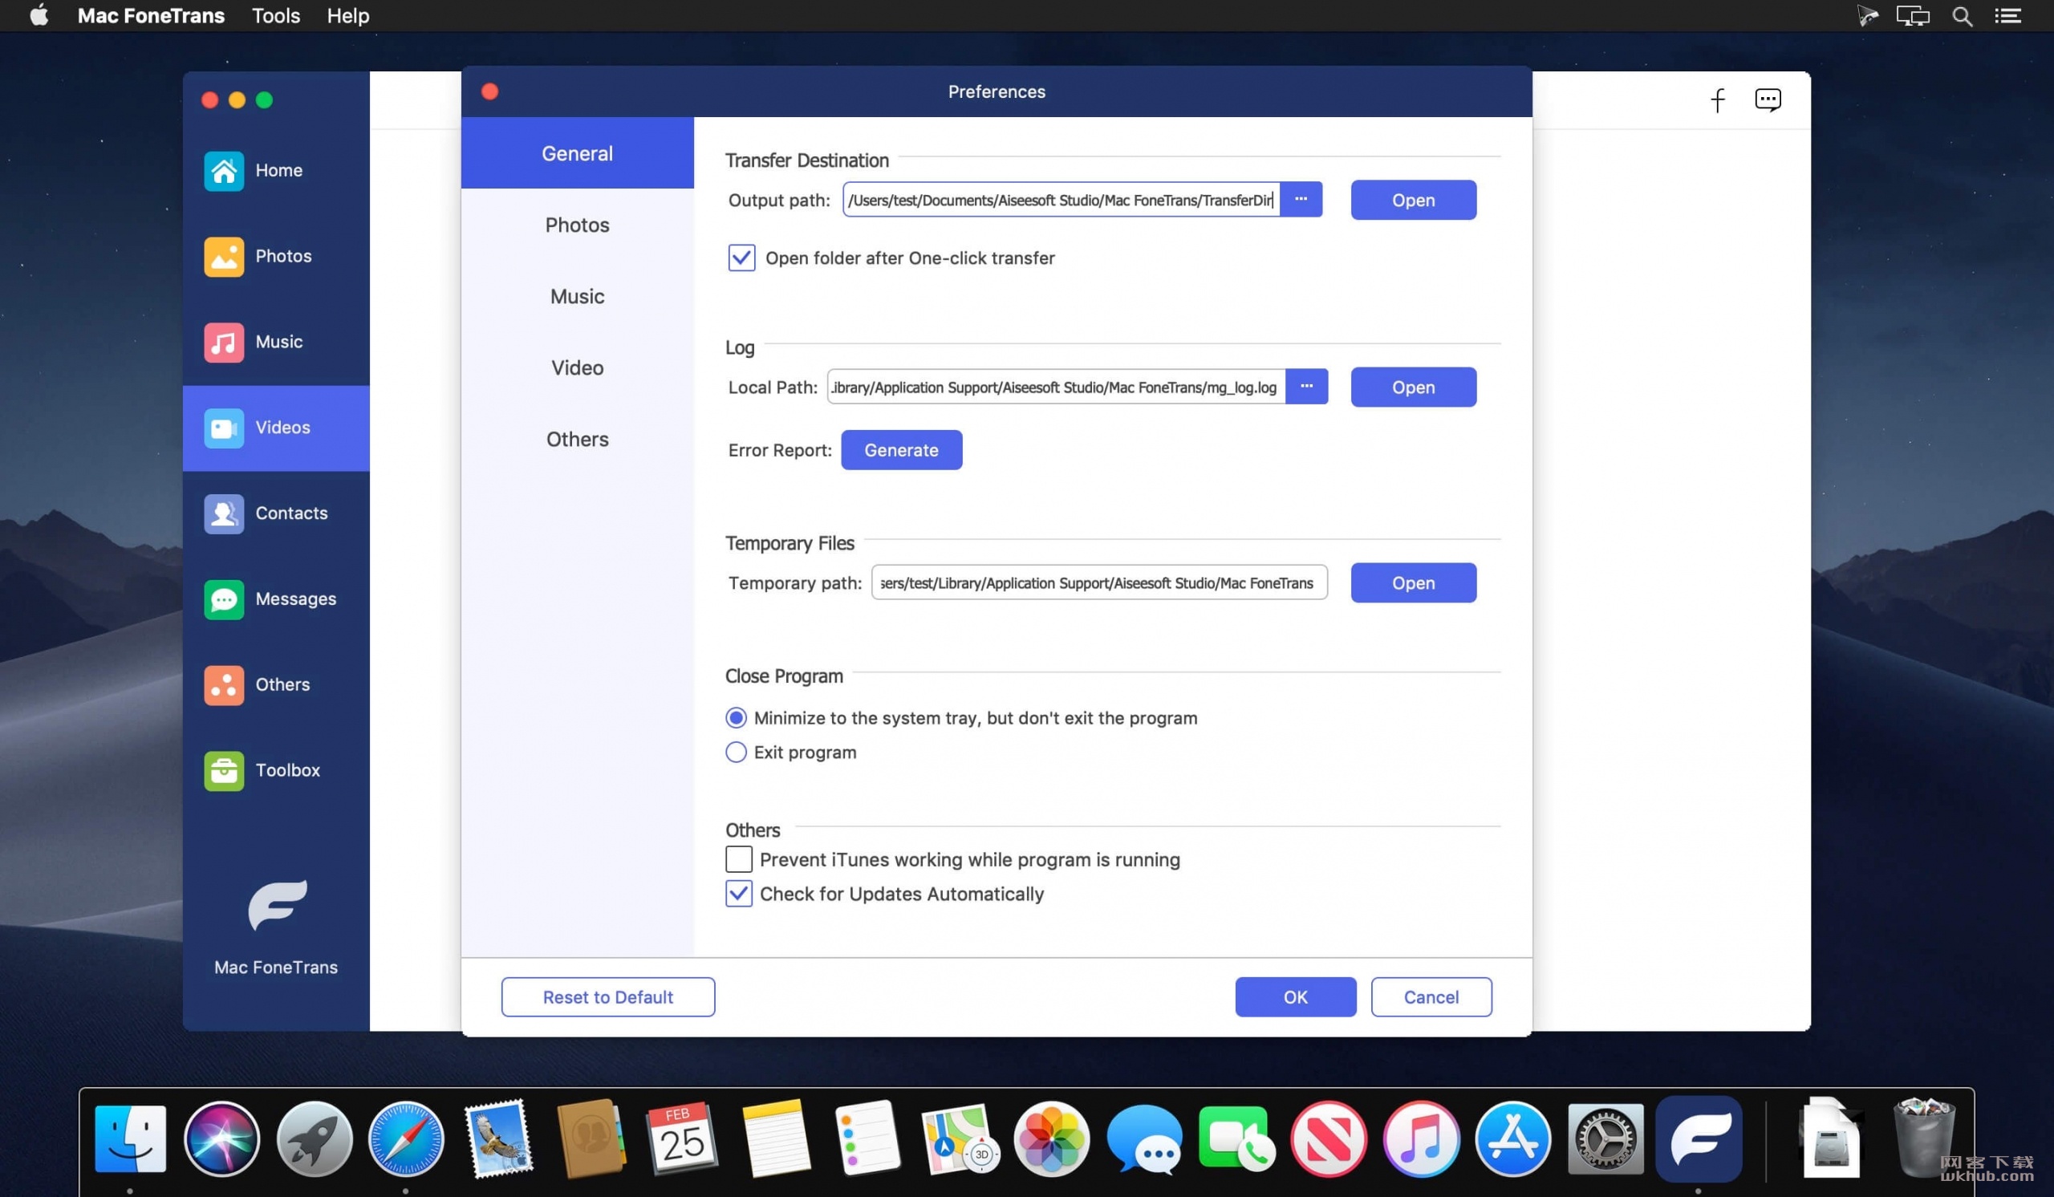Close the Preferences dialog with red button

tap(490, 91)
